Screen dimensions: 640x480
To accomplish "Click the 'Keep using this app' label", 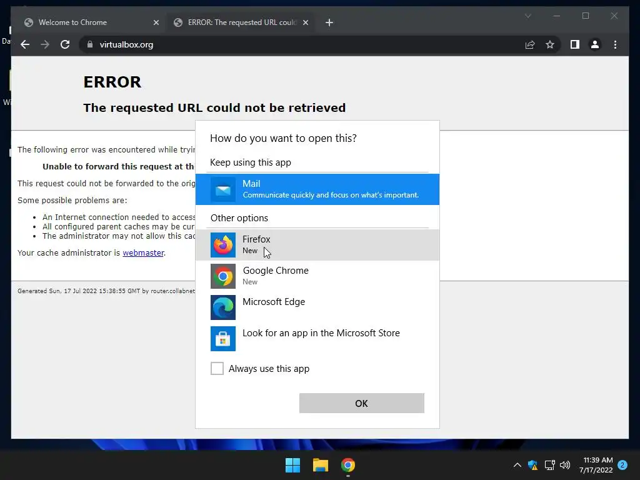I will coord(251,162).
